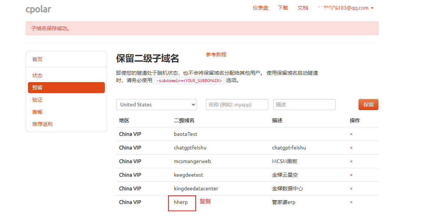Viewport: 432px width, 219px height.
Task: Open the account menu dropdown arrow
Action: (372, 8)
